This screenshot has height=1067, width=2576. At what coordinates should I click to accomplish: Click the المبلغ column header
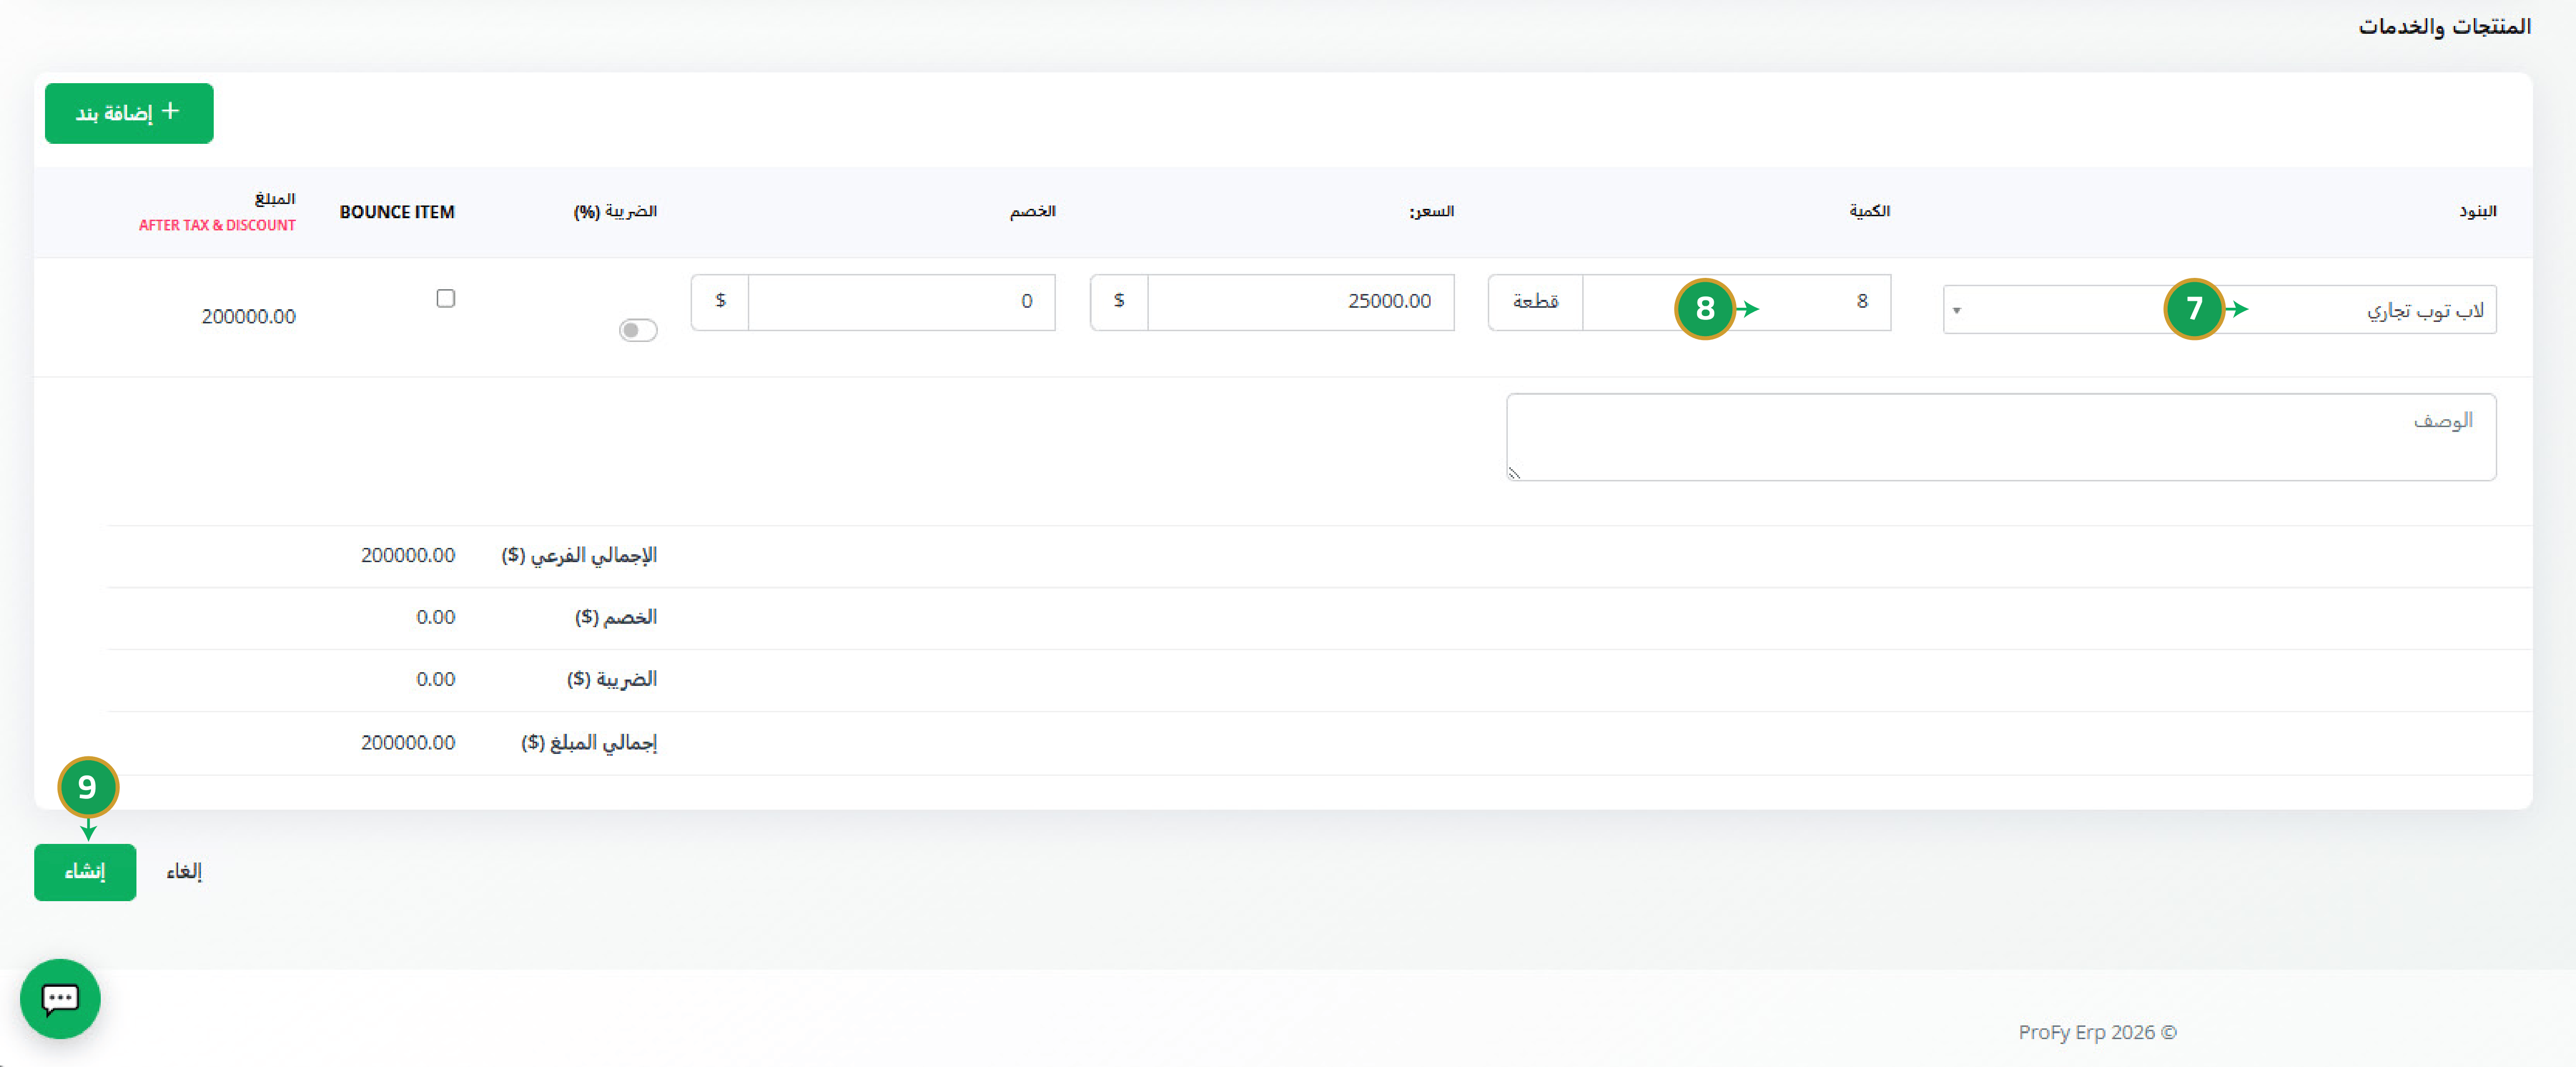pos(275,198)
